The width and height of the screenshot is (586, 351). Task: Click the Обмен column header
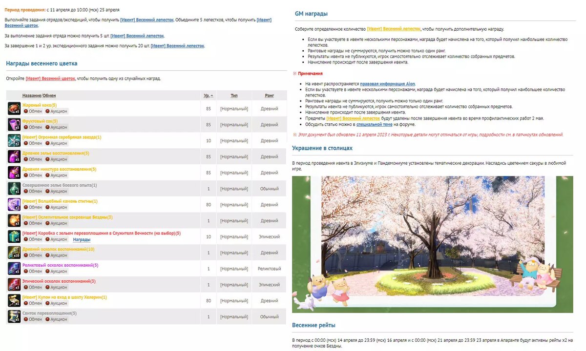[49, 96]
